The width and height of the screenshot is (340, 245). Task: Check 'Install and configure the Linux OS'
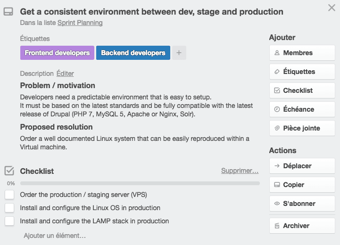coord(9,208)
